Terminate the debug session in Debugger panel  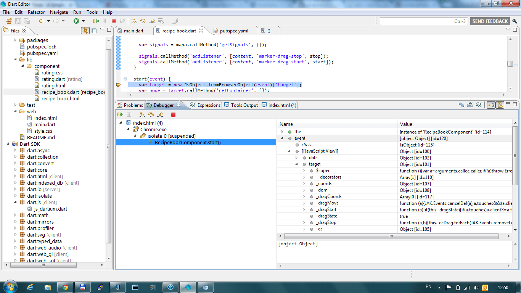pos(174,114)
